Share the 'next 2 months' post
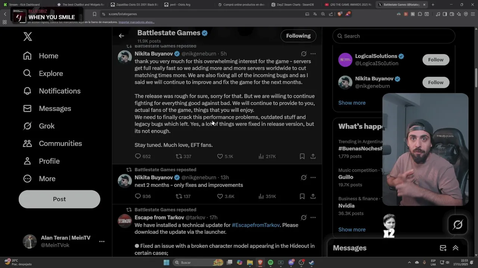The height and width of the screenshot is (268, 478). click(313, 196)
